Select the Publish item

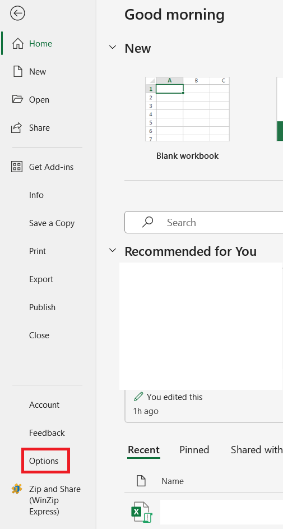click(43, 307)
